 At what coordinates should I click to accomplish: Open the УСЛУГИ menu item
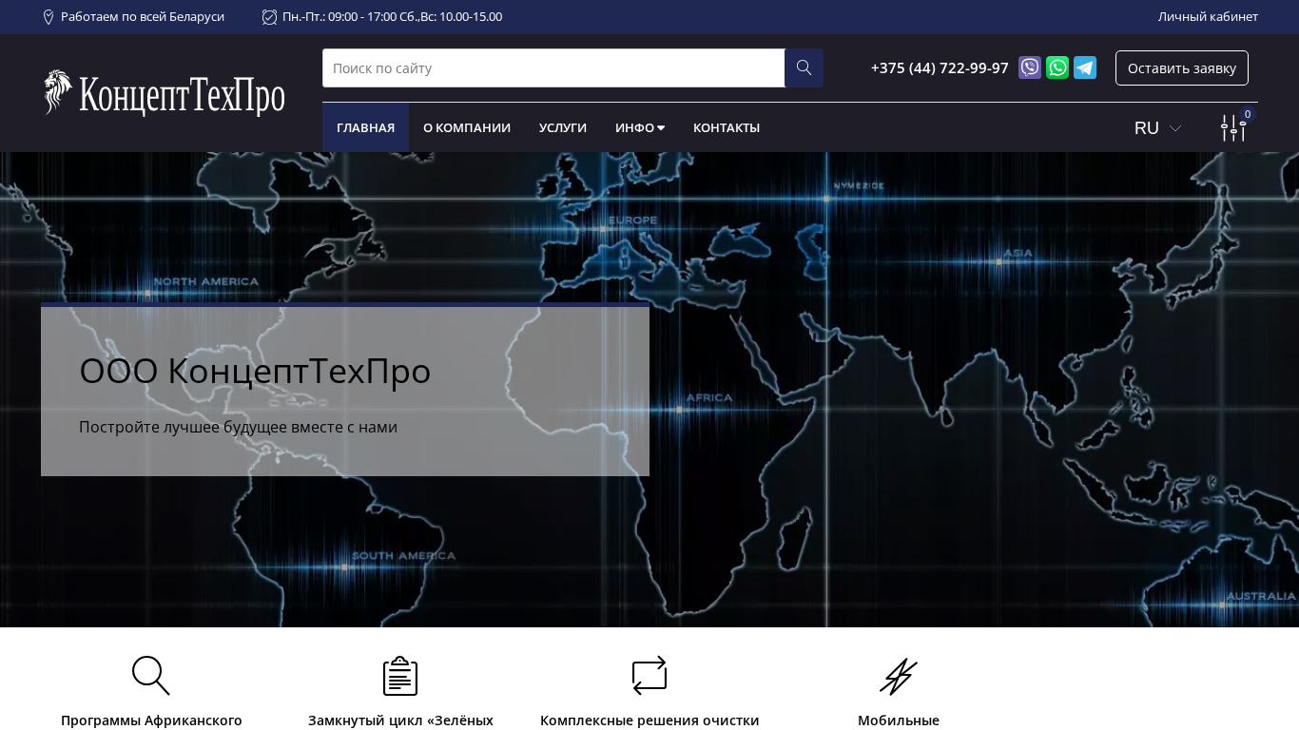(563, 127)
